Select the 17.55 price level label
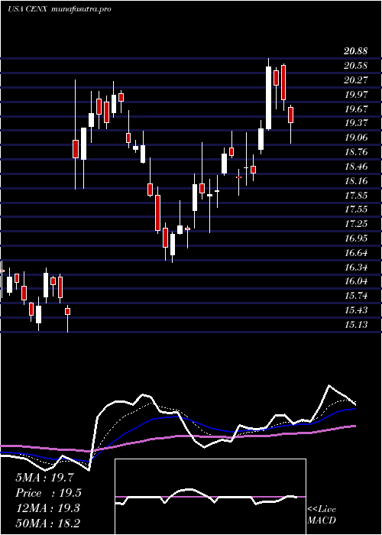Screen dimensions: 382x535 tap(356, 209)
